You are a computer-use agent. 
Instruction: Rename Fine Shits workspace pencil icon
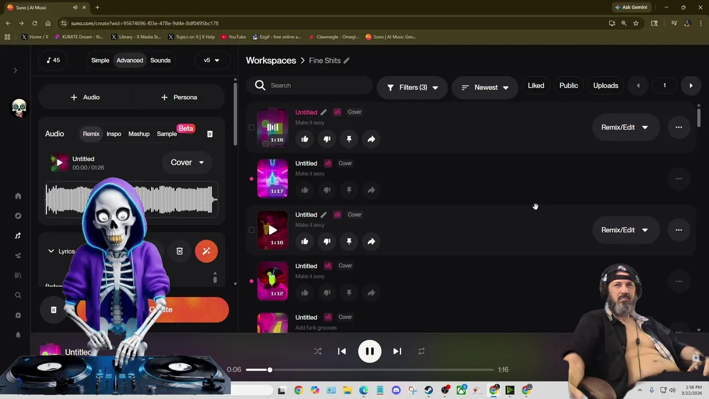click(x=346, y=60)
